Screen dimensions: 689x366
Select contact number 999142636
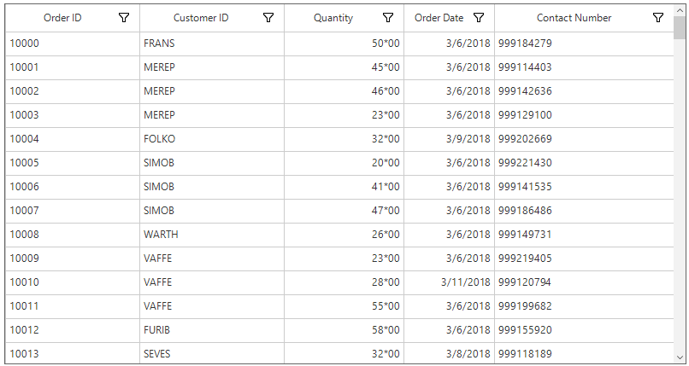pyautogui.click(x=584, y=91)
